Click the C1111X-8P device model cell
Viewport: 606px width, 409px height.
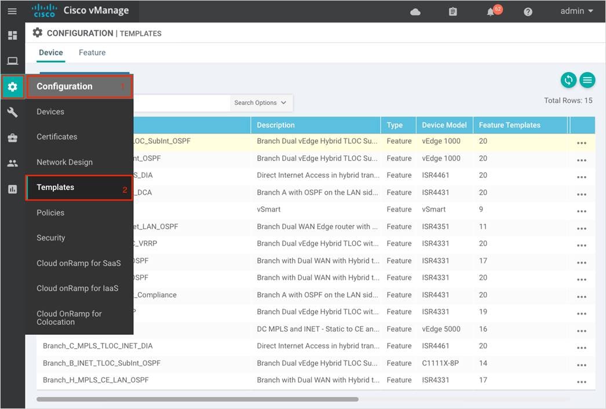click(440, 363)
